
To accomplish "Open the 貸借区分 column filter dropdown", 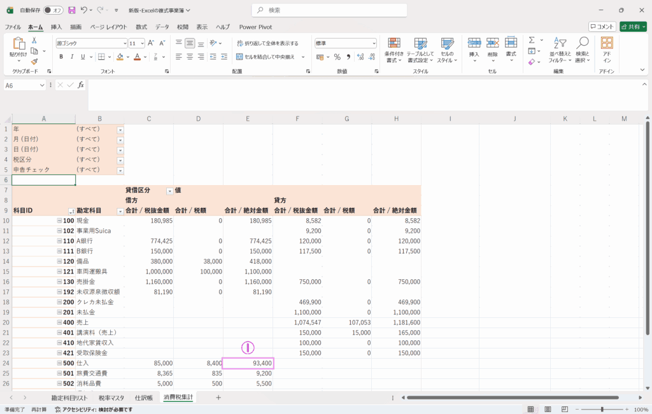I will pyautogui.click(x=169, y=191).
